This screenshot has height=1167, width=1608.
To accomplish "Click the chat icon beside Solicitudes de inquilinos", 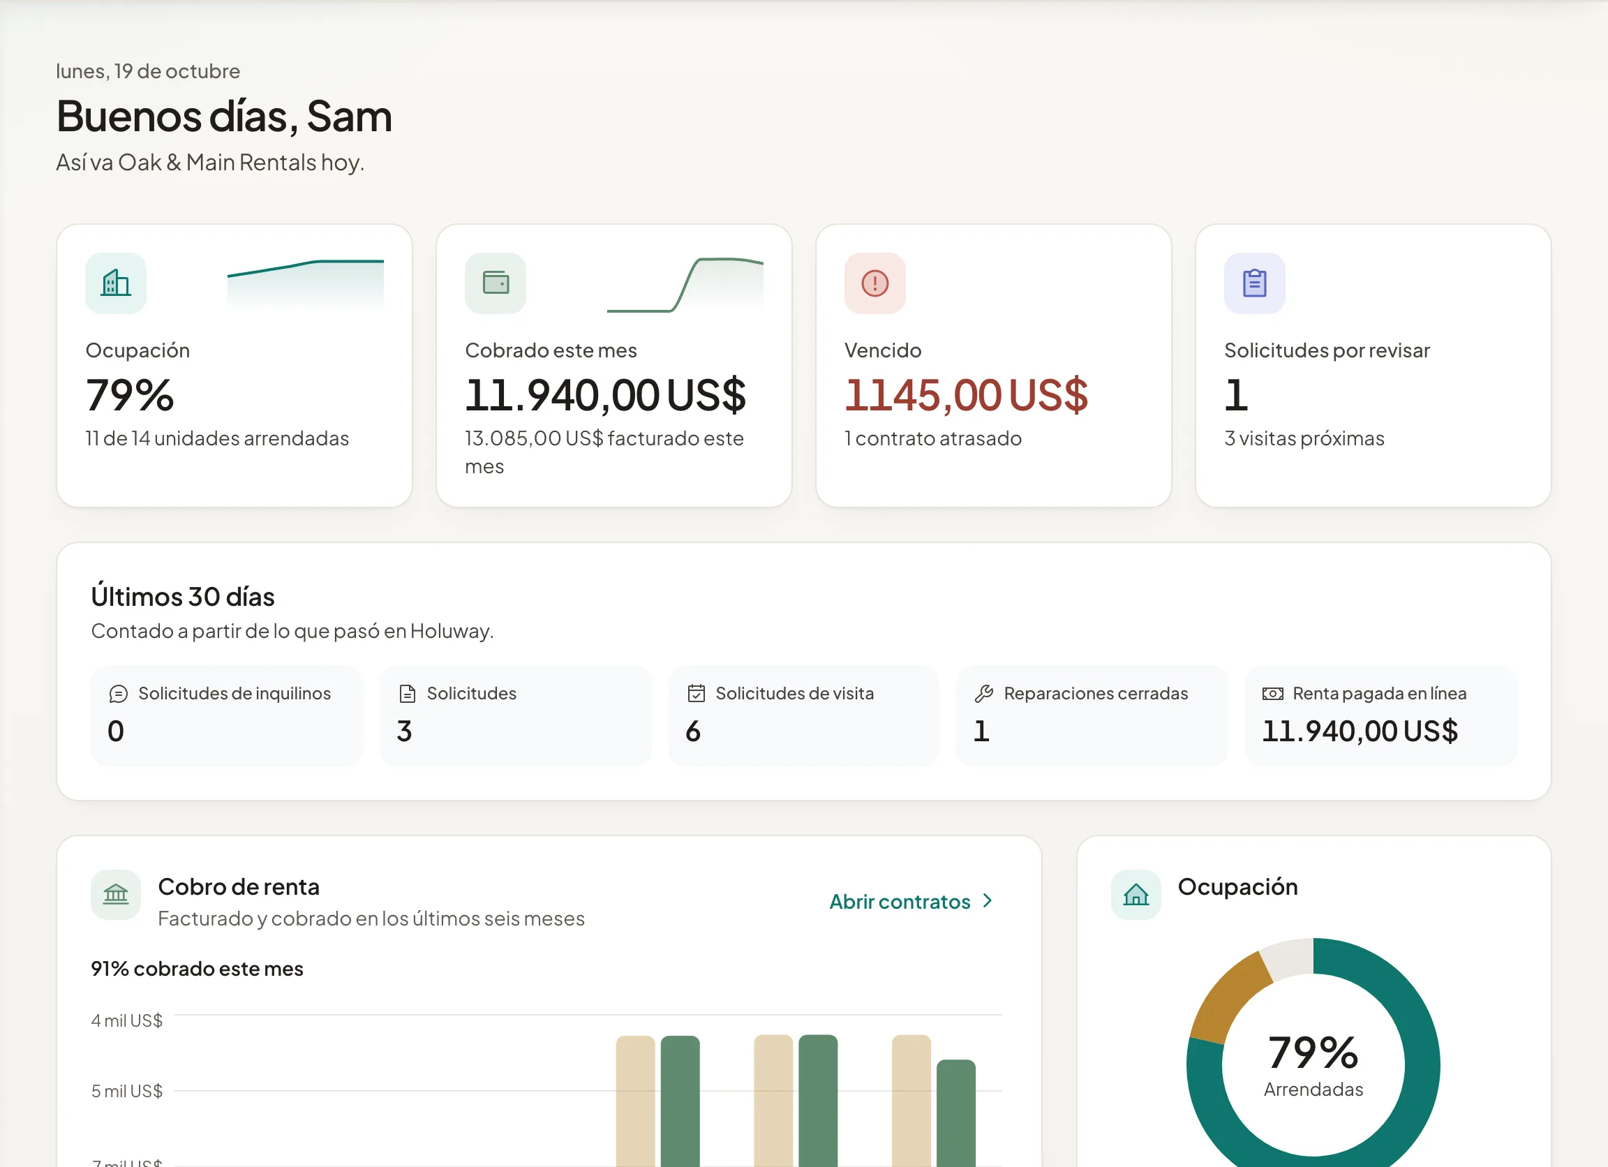I will coord(119,693).
